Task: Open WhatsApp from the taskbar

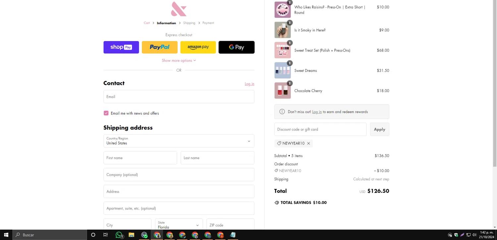Action: pyautogui.click(x=119, y=235)
